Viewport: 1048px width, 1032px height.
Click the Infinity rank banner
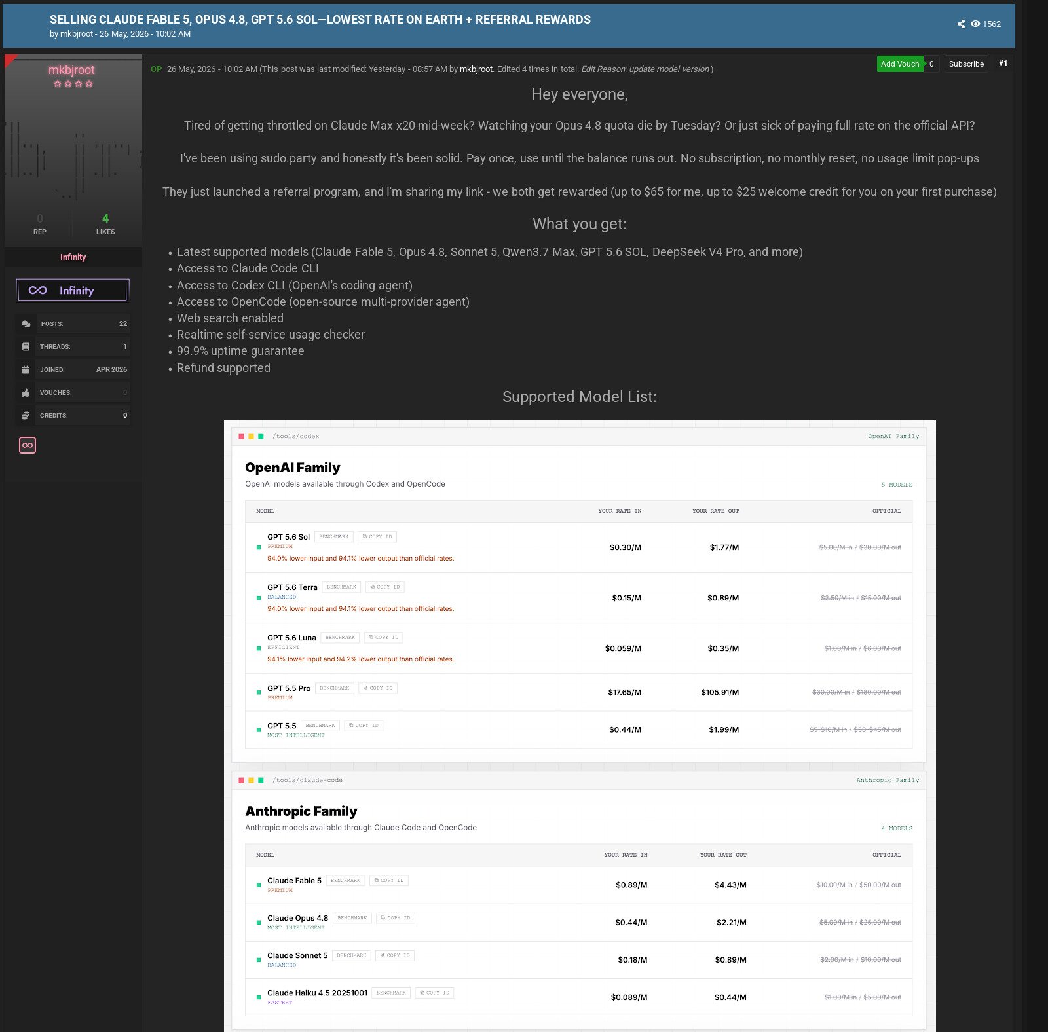pos(73,290)
